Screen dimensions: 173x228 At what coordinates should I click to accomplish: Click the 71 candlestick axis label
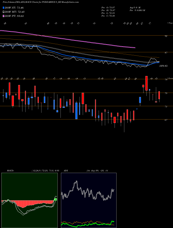tap(166, 107)
